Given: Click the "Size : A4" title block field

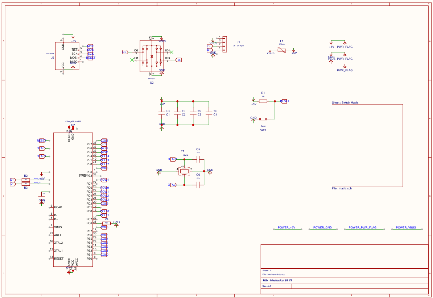Looking at the screenshot, I should (267, 286).
